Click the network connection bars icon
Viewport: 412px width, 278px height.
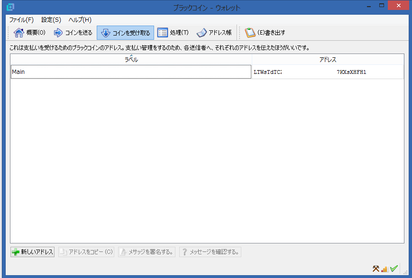(385, 269)
